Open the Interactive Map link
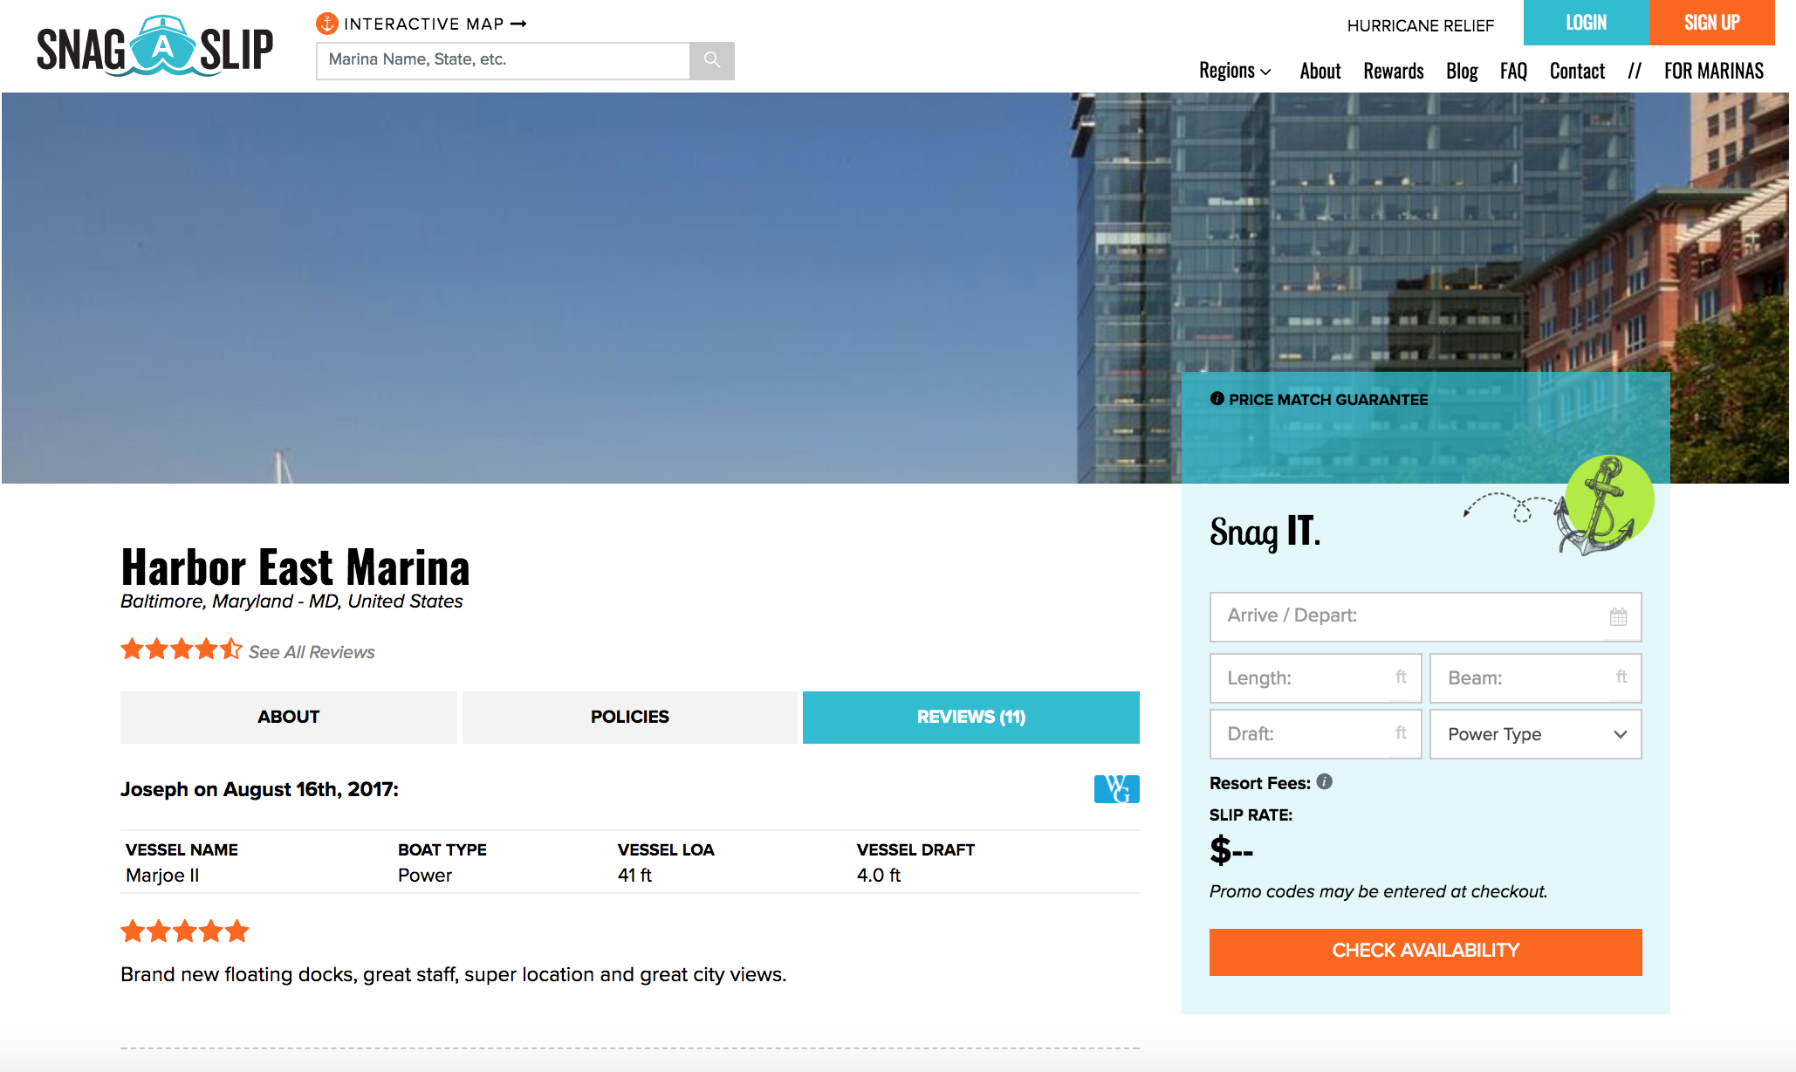This screenshot has height=1072, width=1796. (x=435, y=24)
